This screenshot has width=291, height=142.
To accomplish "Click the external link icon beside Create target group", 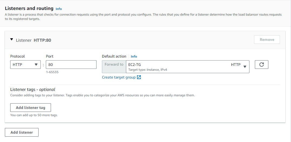I will click(x=139, y=77).
